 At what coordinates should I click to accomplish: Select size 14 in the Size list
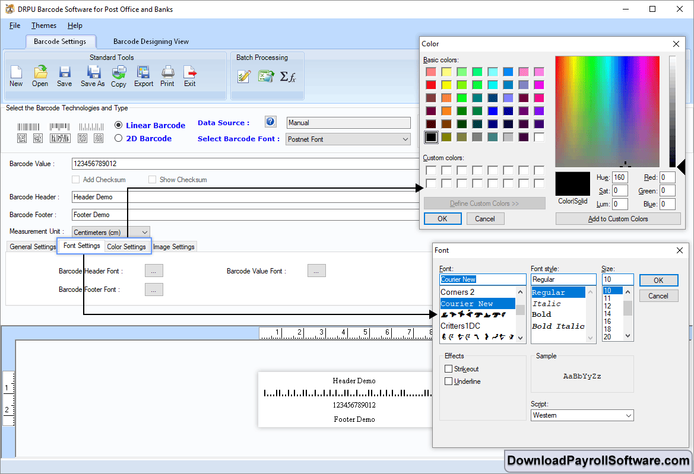pos(607,314)
